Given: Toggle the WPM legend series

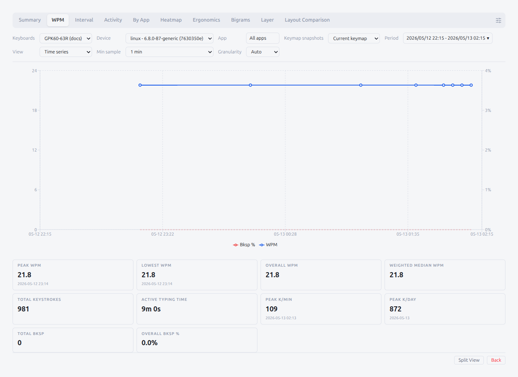Looking at the screenshot, I should pos(268,245).
